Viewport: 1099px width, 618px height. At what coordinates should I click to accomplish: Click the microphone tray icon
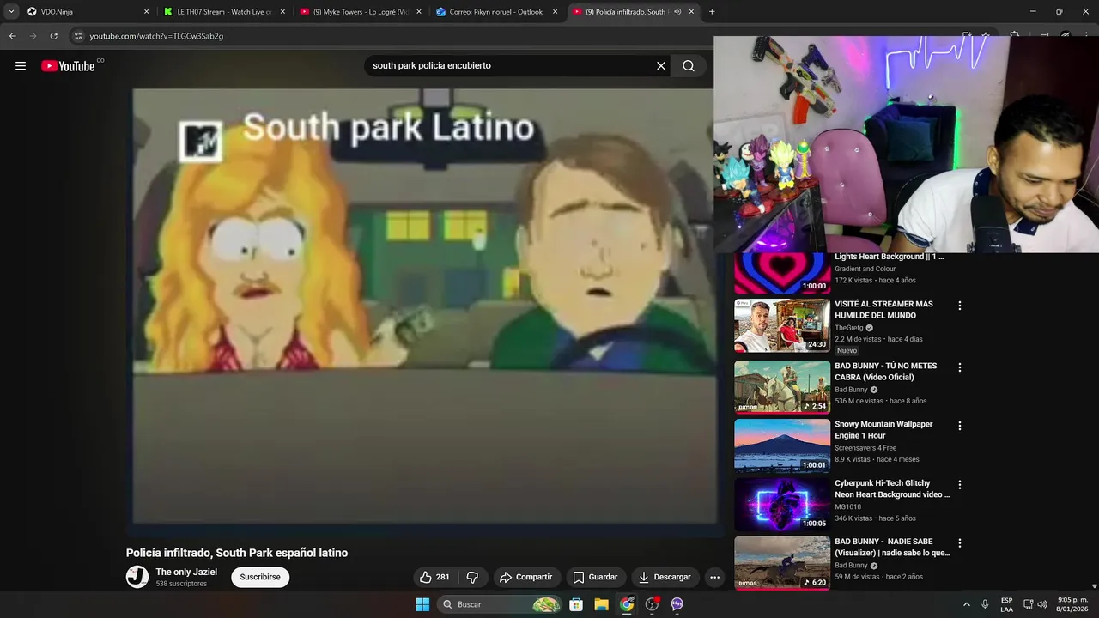pos(985,604)
